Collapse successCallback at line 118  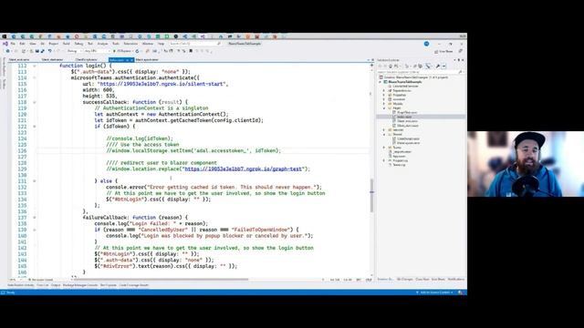click(x=35, y=102)
